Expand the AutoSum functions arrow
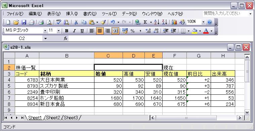 click(151, 22)
